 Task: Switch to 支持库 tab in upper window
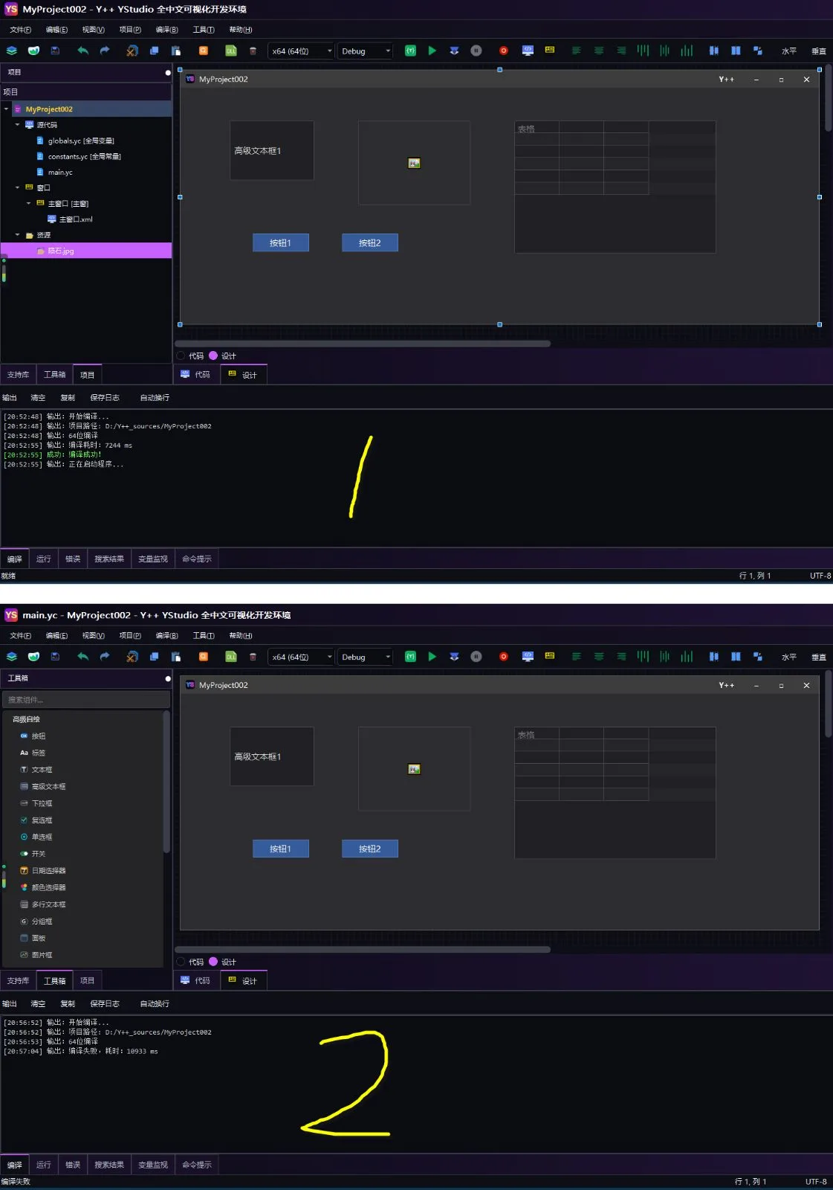[18, 375]
